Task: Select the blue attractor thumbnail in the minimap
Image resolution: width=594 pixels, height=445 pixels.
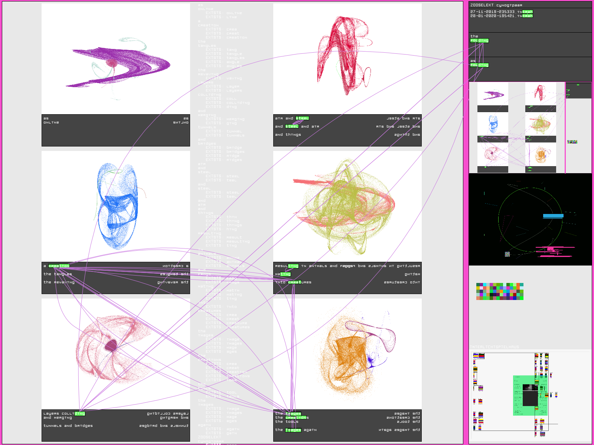Action: [x=493, y=124]
